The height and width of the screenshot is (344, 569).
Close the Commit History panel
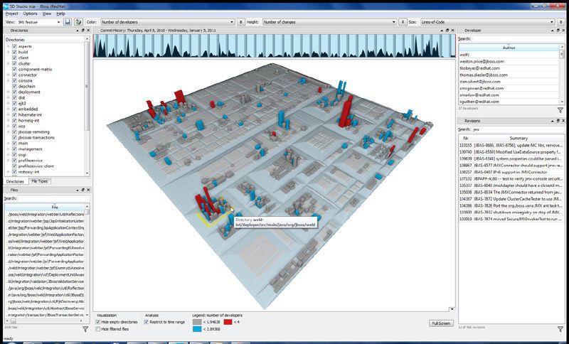[x=452, y=31]
